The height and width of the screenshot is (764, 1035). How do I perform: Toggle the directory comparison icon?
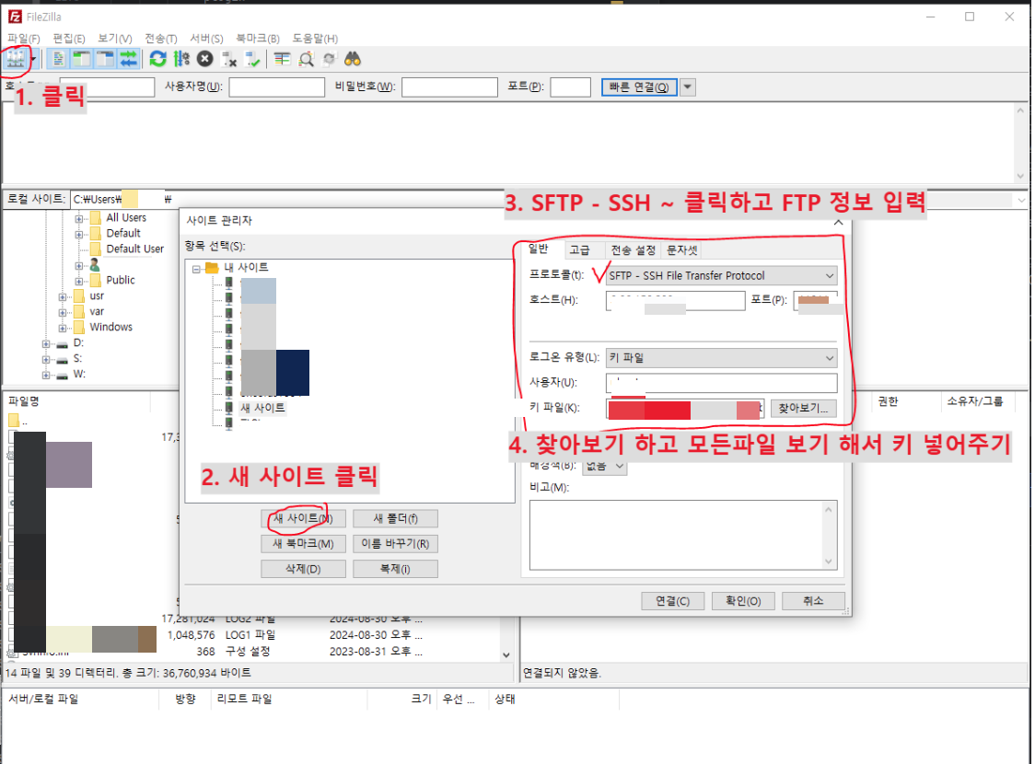(x=306, y=60)
